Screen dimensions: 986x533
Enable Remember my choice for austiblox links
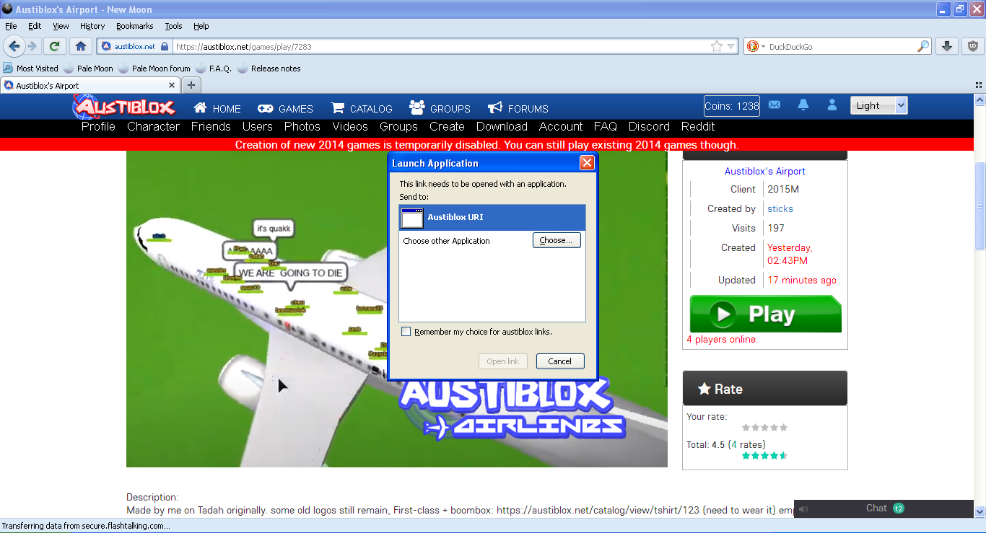(406, 330)
